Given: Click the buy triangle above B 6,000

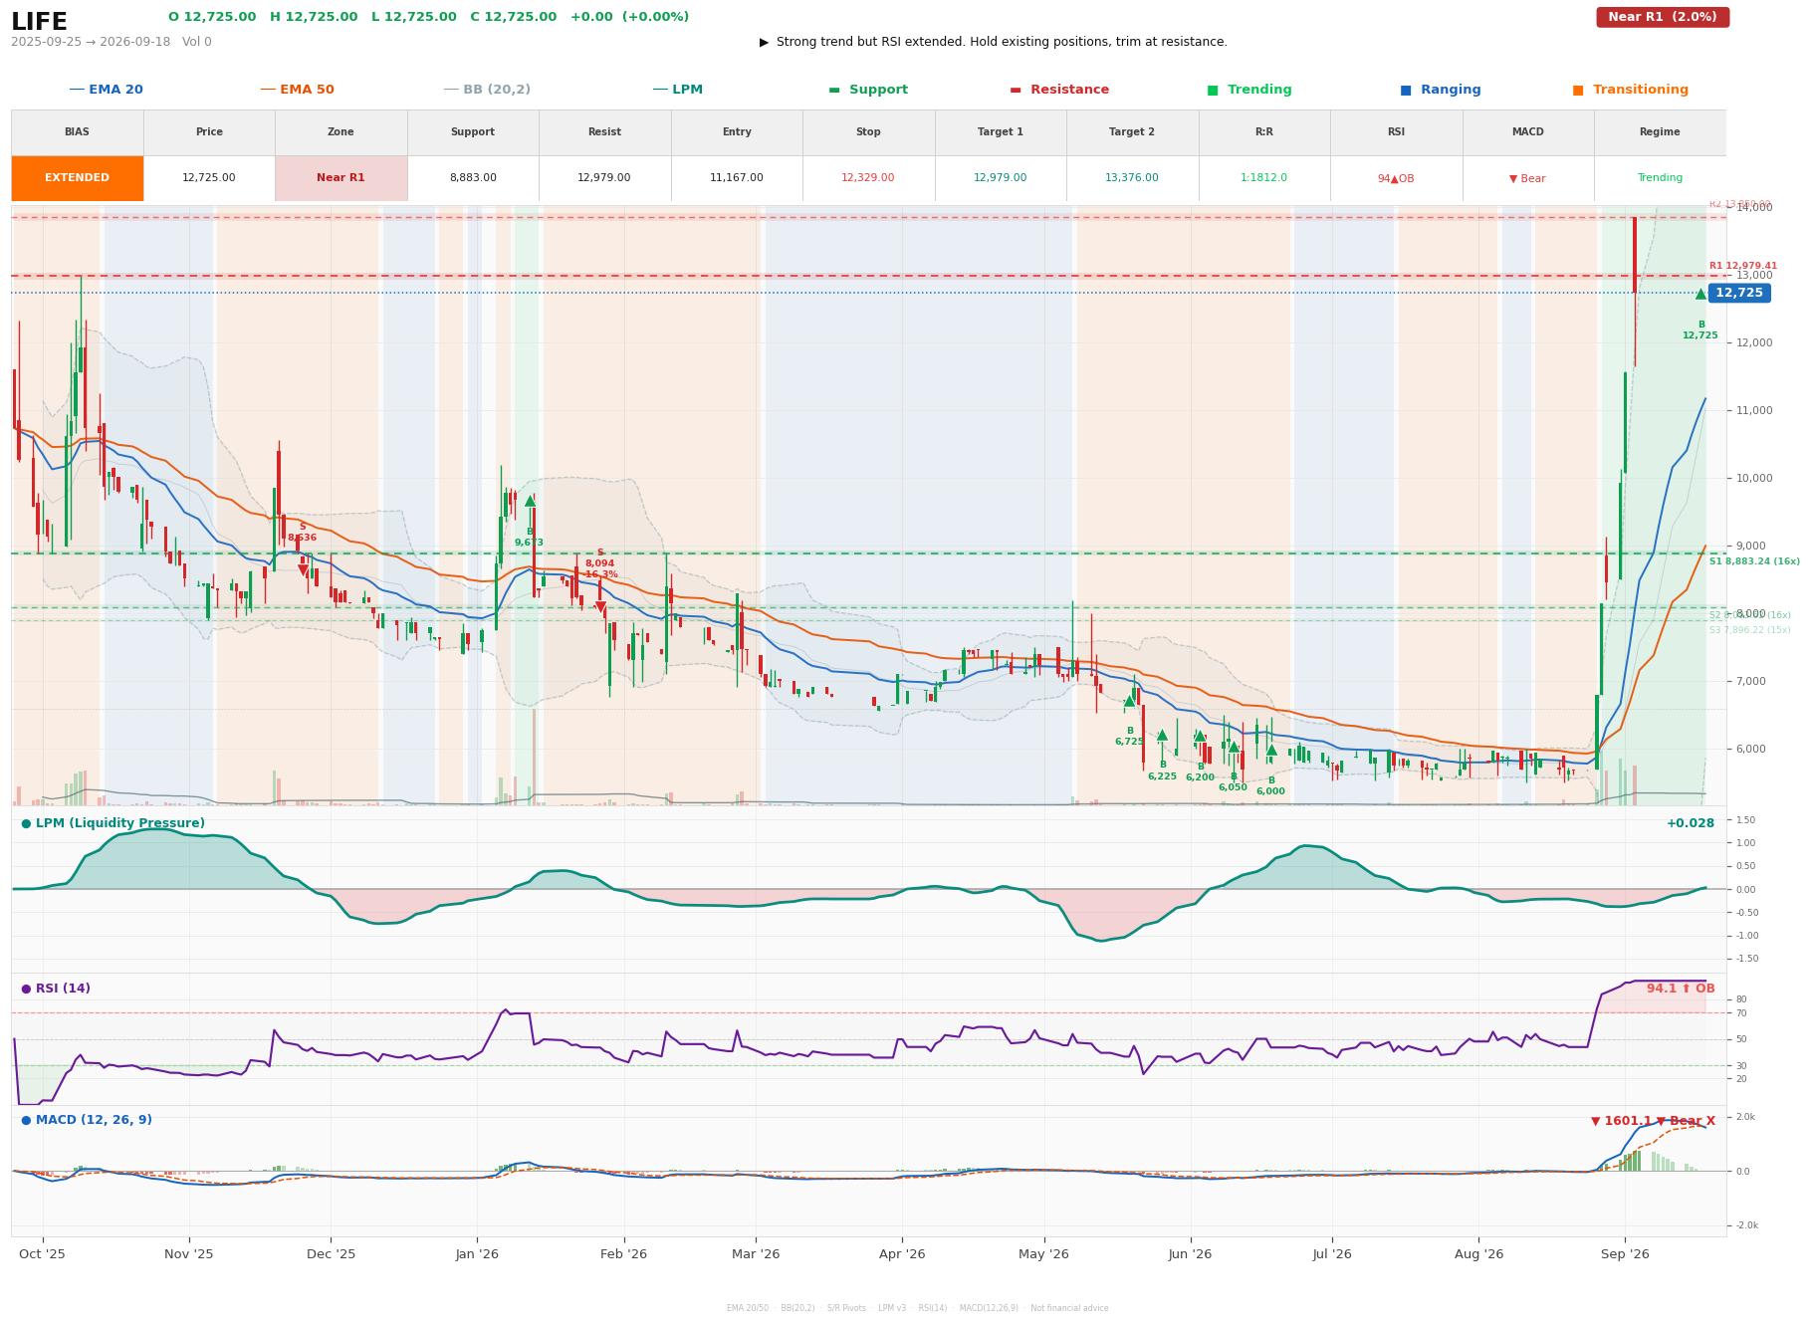Looking at the screenshot, I should pos(1271,751).
